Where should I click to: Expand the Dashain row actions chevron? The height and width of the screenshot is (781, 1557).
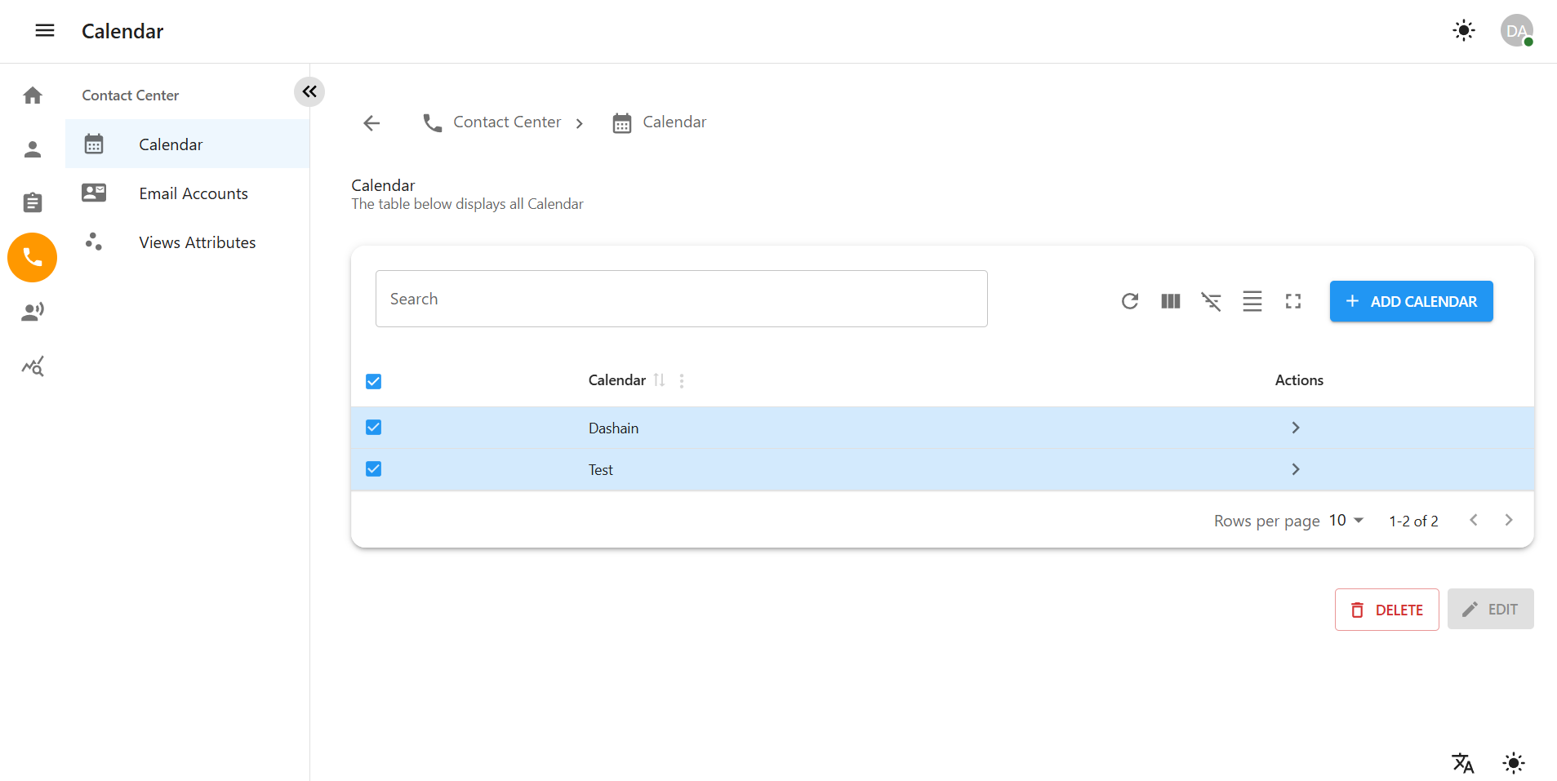coord(1295,428)
